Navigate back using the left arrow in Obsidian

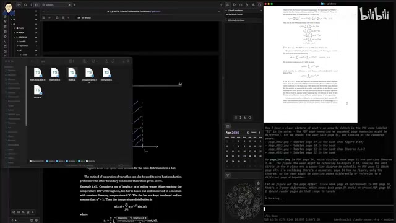tap(44, 11)
